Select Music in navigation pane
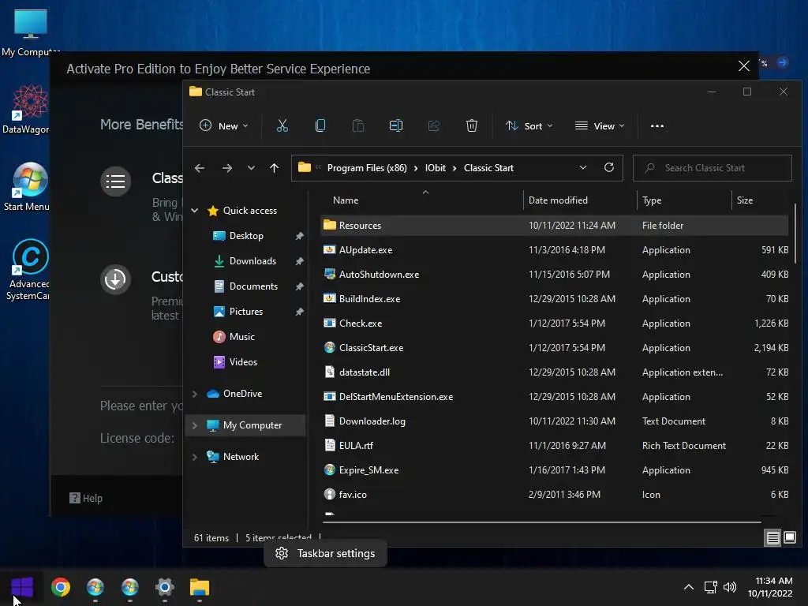This screenshot has width=808, height=606. [241, 336]
